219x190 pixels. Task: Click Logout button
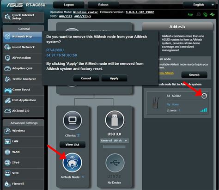coord(69,5)
